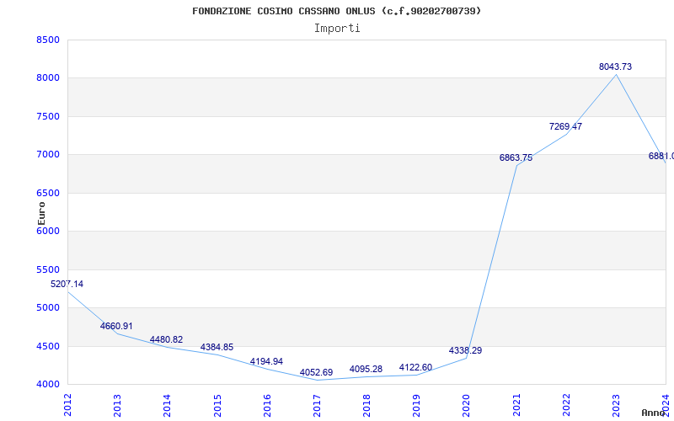Click the y-axis tick 7500
The height and width of the screenshot is (421, 674).
[x=48, y=117]
